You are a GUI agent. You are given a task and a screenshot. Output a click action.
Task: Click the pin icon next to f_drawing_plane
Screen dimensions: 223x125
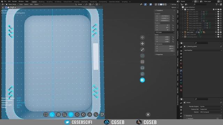tap(221, 46)
